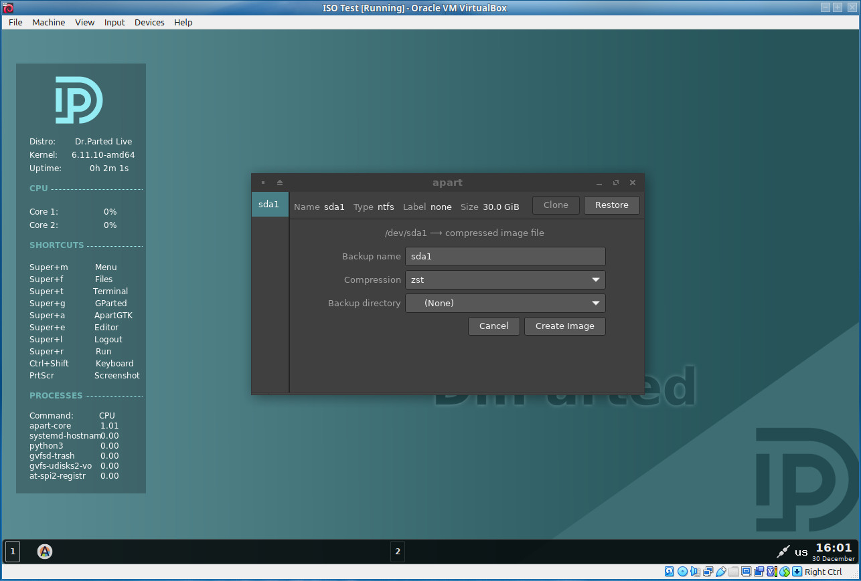Click the CPU virtualization status icon
This screenshot has height=581, width=861.
(x=772, y=572)
